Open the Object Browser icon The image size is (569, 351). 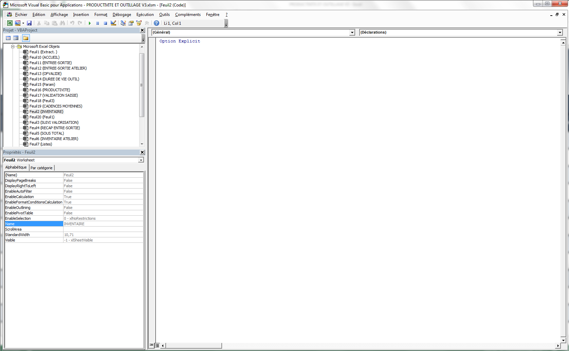139,23
